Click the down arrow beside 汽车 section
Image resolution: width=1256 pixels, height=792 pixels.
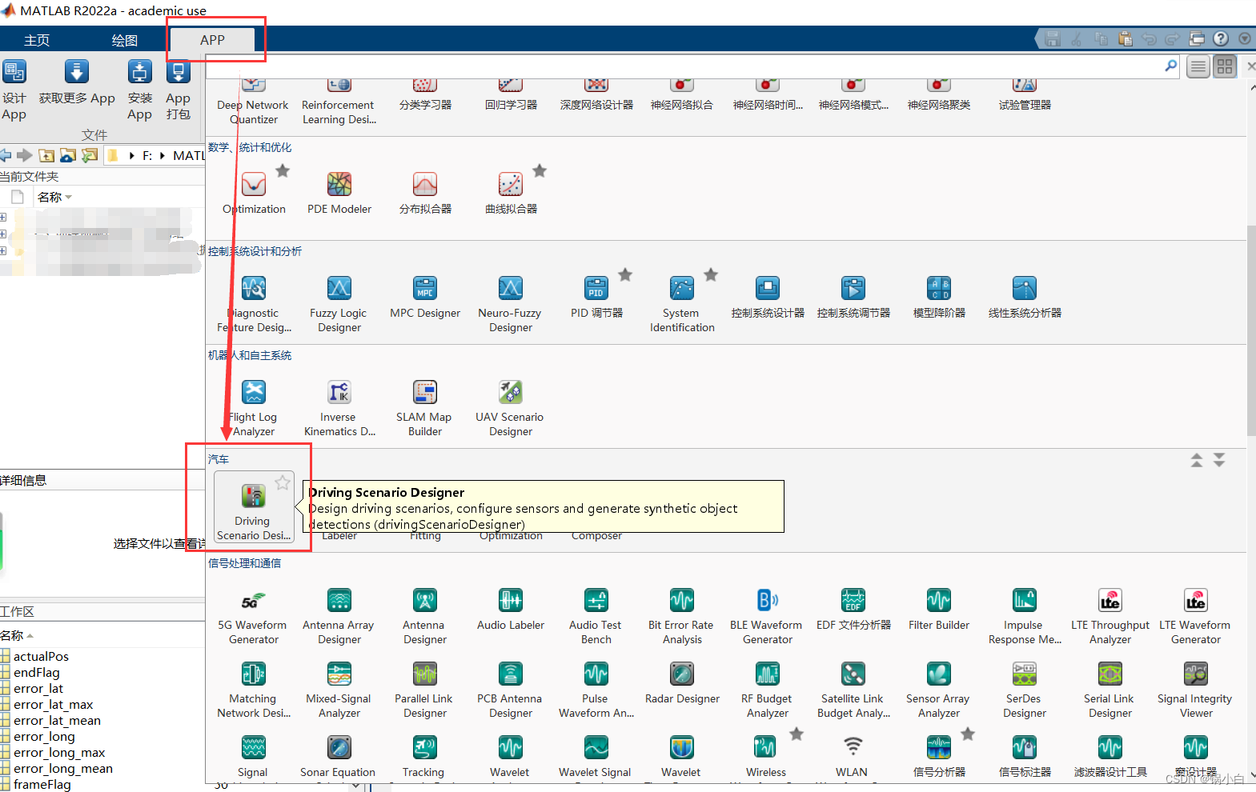pos(1219,460)
